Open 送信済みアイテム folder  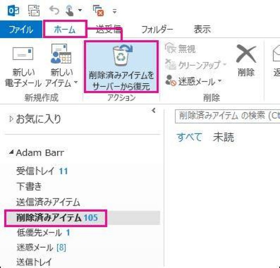[x=48, y=202]
